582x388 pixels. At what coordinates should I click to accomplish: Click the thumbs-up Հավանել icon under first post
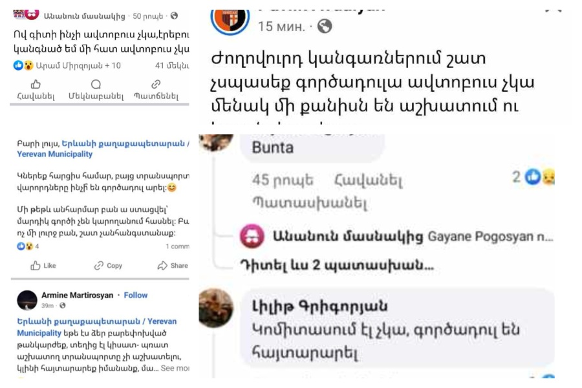point(36,84)
